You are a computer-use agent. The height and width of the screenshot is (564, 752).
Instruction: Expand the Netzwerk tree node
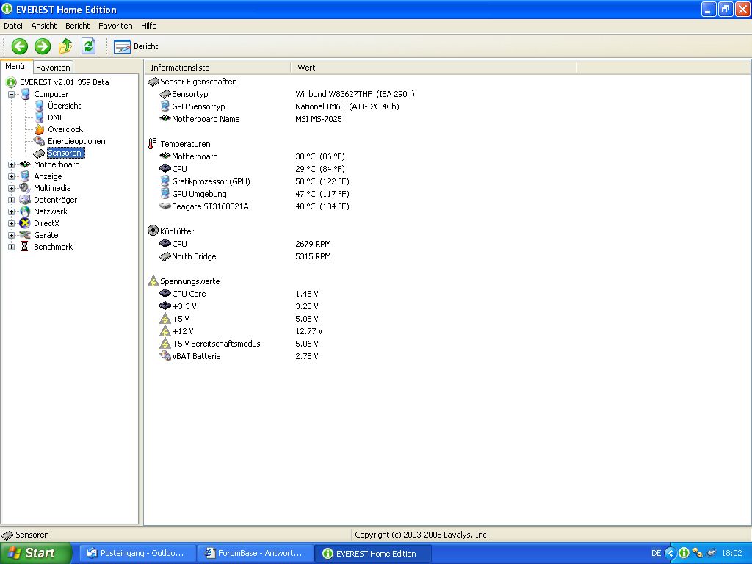coord(12,212)
